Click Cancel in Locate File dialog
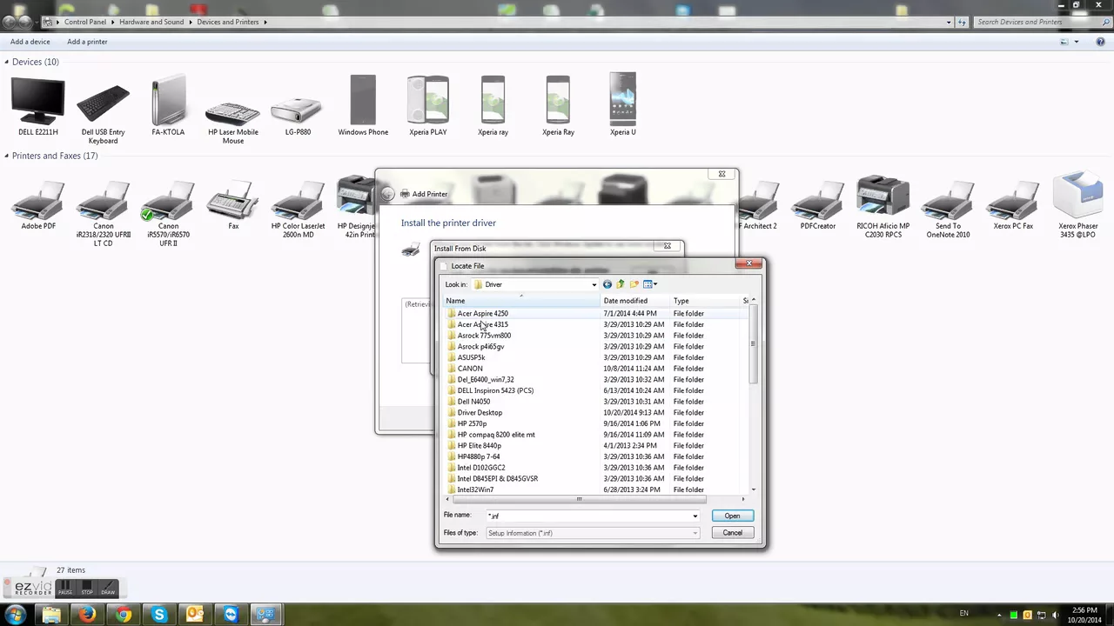Screen dimensions: 1114x626 (732, 533)
